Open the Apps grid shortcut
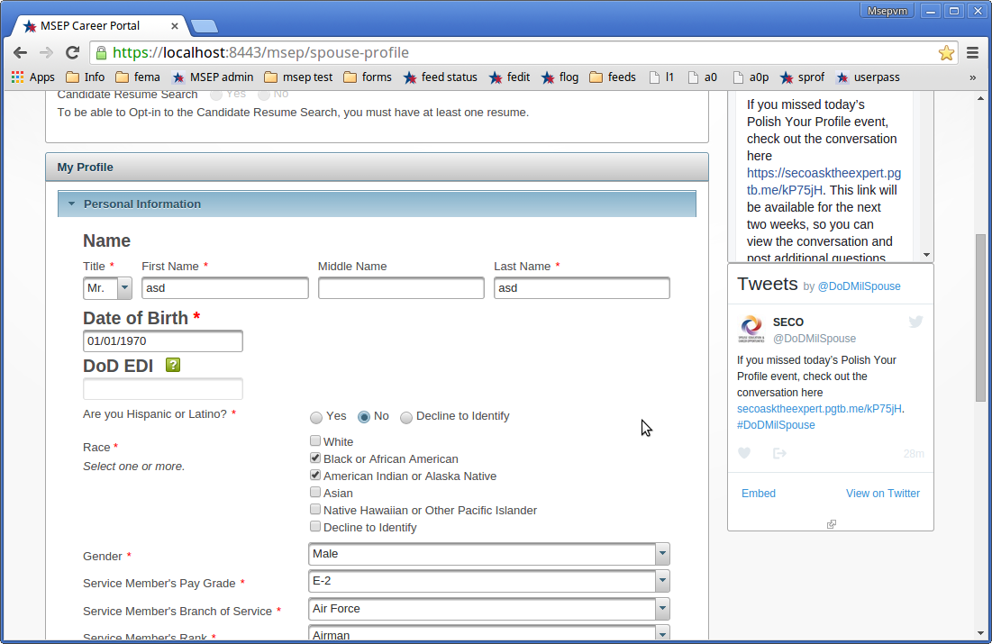 pyautogui.click(x=33, y=77)
